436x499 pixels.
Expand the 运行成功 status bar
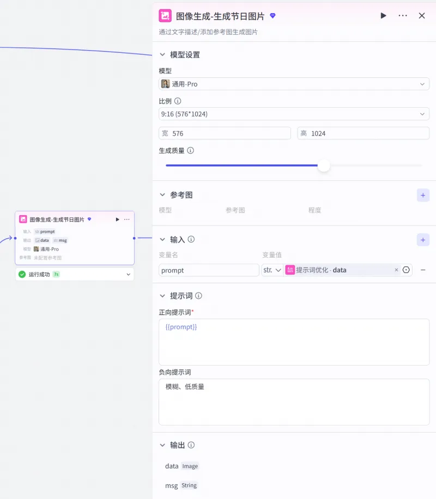129,275
